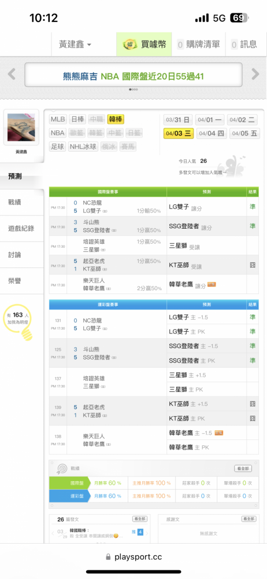Click the 黃建鑫 profile avatar thumbnail

pos(21,127)
